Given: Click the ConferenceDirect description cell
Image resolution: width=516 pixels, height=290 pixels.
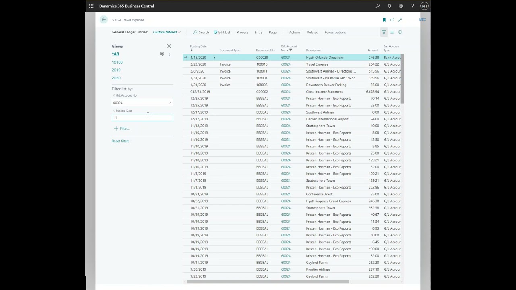Looking at the screenshot, I should (319, 194).
